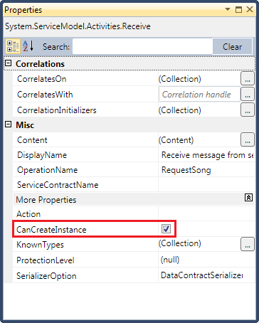Image resolution: width=259 pixels, height=323 pixels.
Task: Edit the Correlation handle field
Action: 199,95
